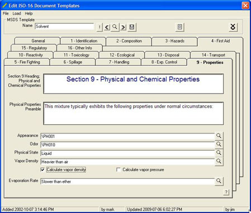Look up phrases for Physical State field
Viewport: 251px width, 213px height.
tap(219, 153)
